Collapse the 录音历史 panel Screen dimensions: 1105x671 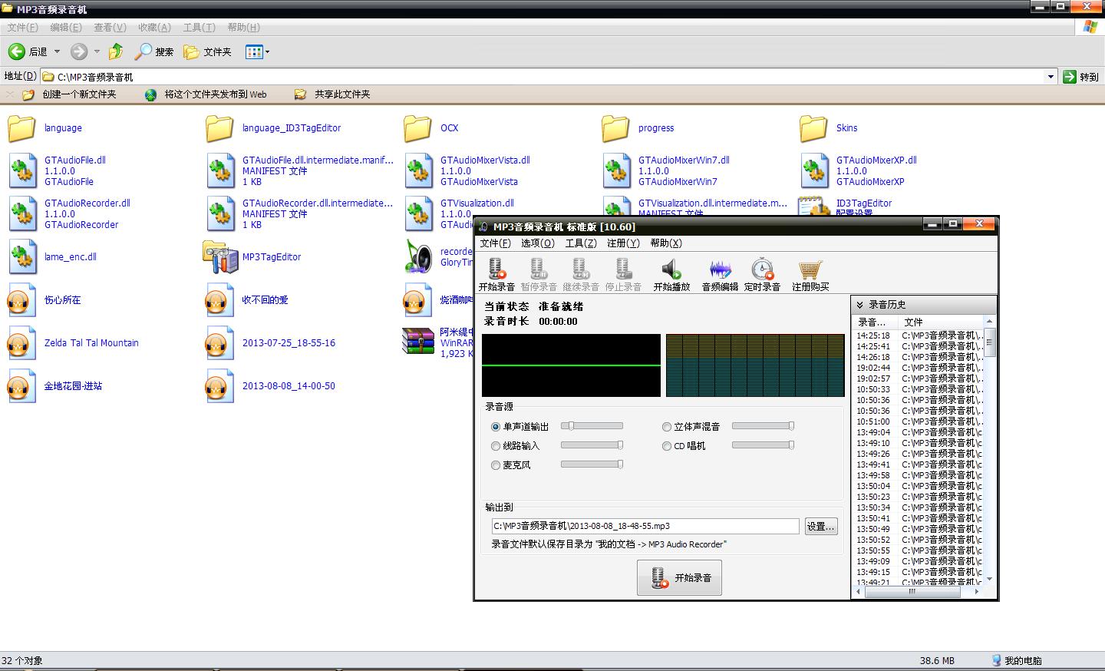[x=860, y=305]
